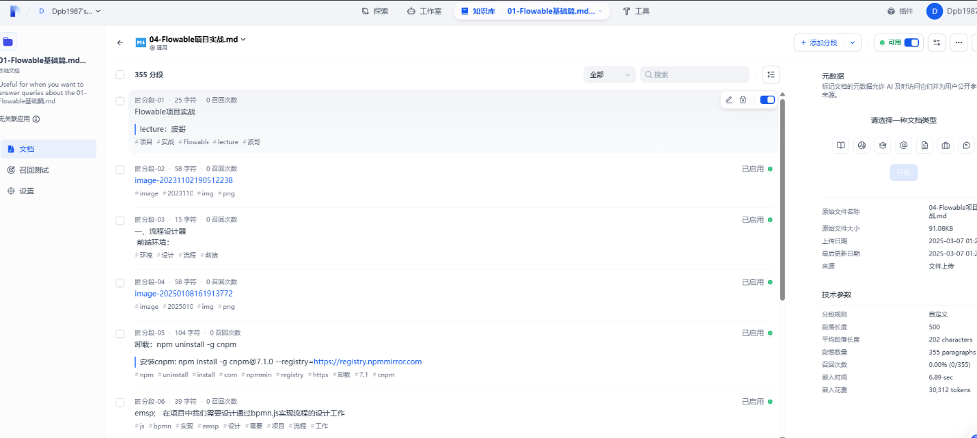Check the checkbox for 分段-02
The image size is (977, 438).
click(x=120, y=169)
